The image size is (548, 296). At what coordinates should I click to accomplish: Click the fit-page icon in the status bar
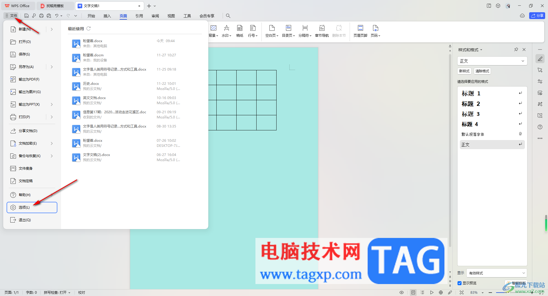tap(462, 292)
